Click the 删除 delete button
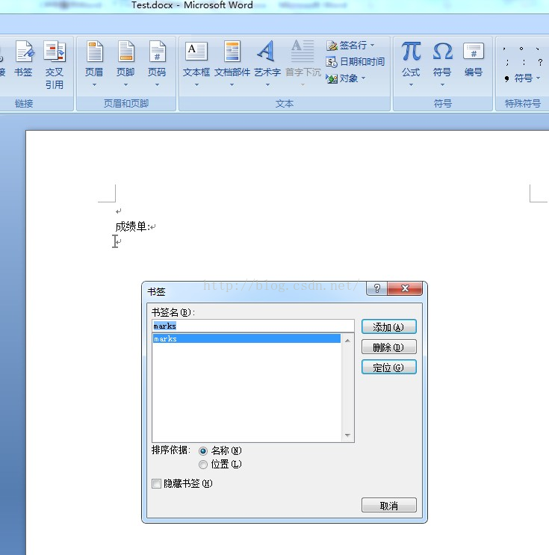This screenshot has height=555, width=549. pos(389,347)
